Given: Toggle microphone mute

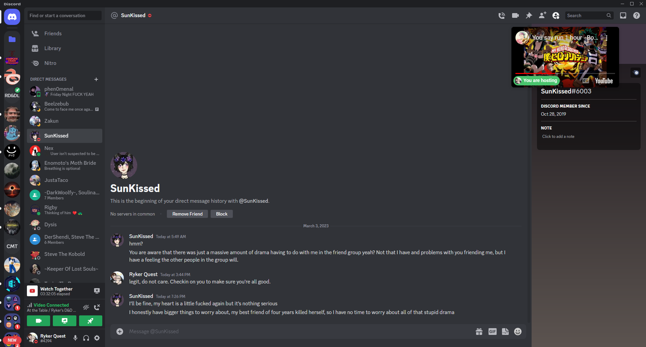Looking at the screenshot, I should point(75,338).
